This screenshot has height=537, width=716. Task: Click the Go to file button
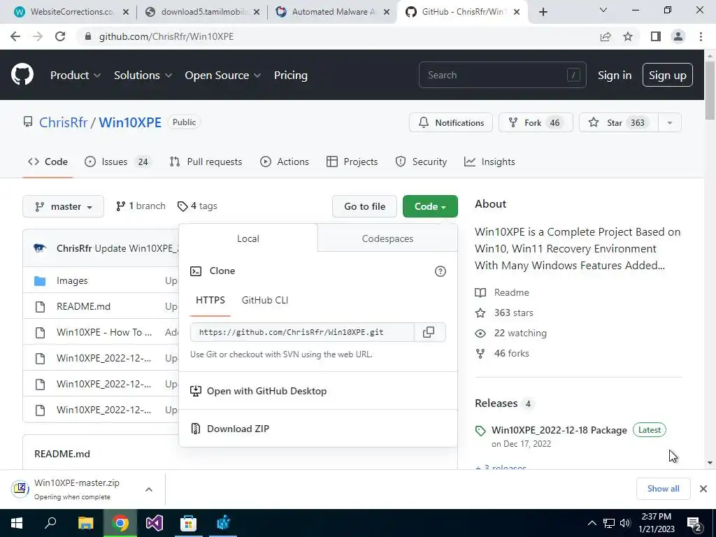pos(365,206)
